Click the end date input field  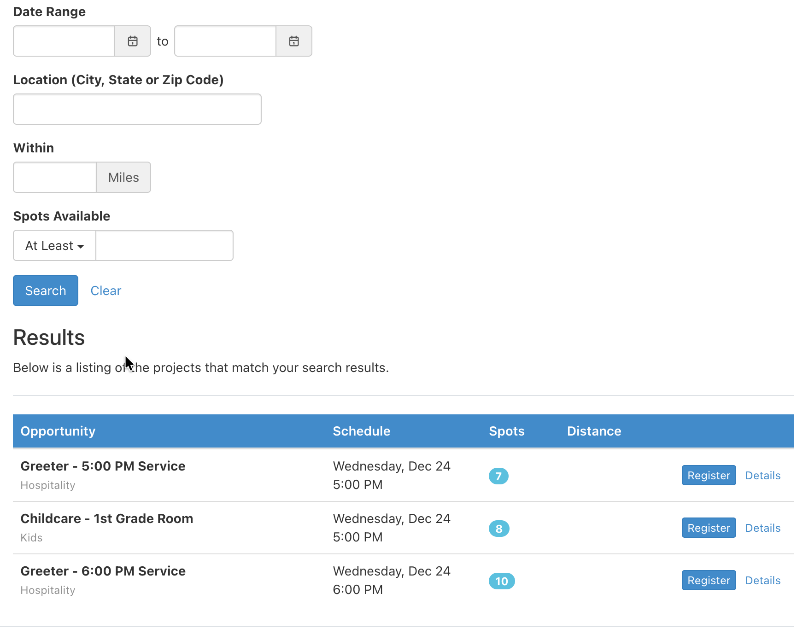pos(225,41)
